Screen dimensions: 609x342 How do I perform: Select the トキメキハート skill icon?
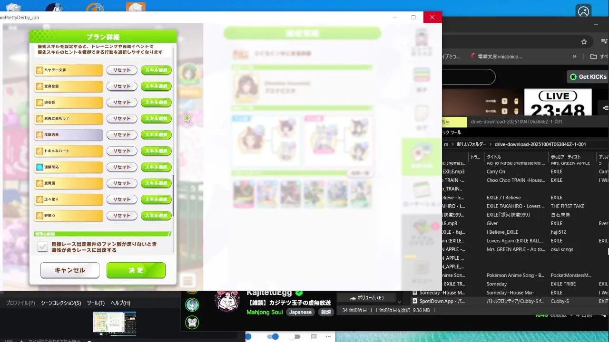click(39, 151)
